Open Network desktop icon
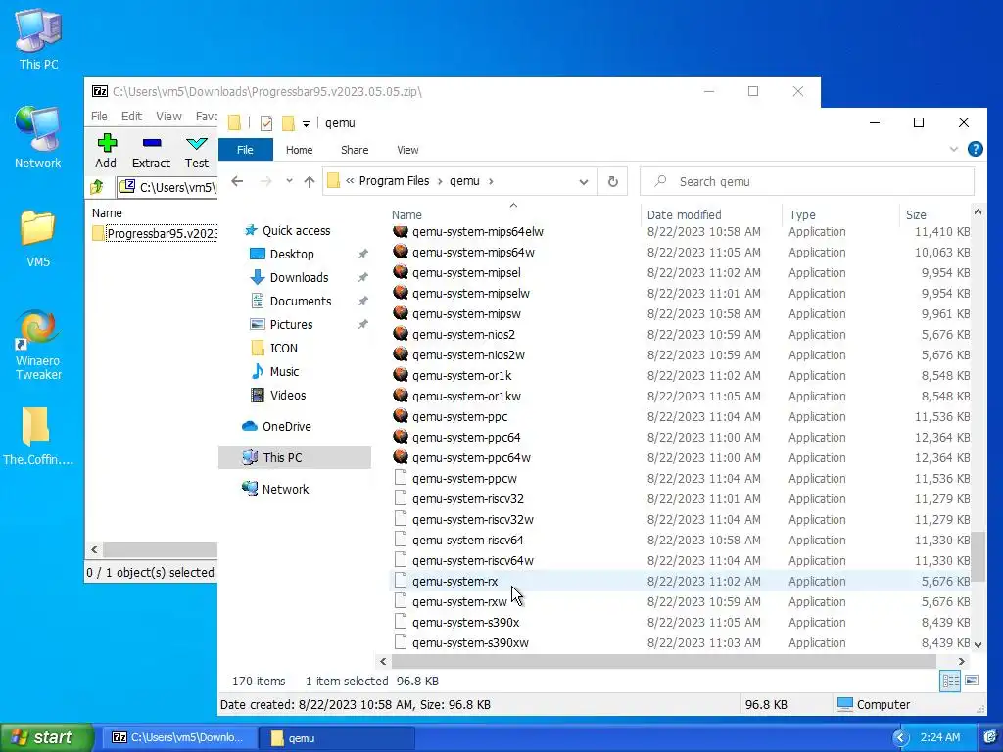This screenshot has width=1003, height=752. click(38, 137)
